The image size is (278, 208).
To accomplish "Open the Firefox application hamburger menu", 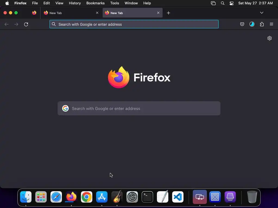I will click(271, 24).
